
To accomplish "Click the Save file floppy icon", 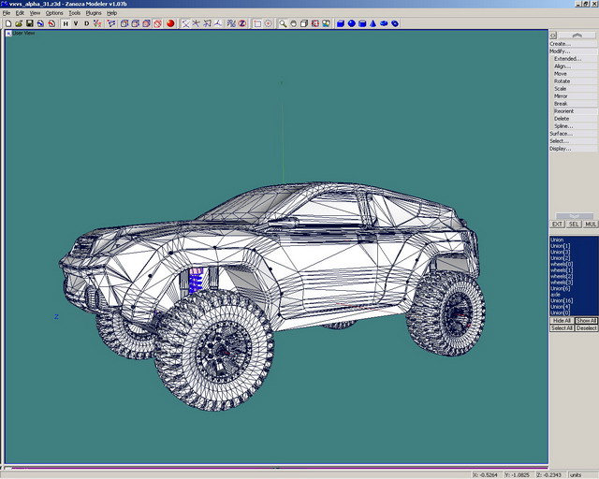I will click(29, 23).
